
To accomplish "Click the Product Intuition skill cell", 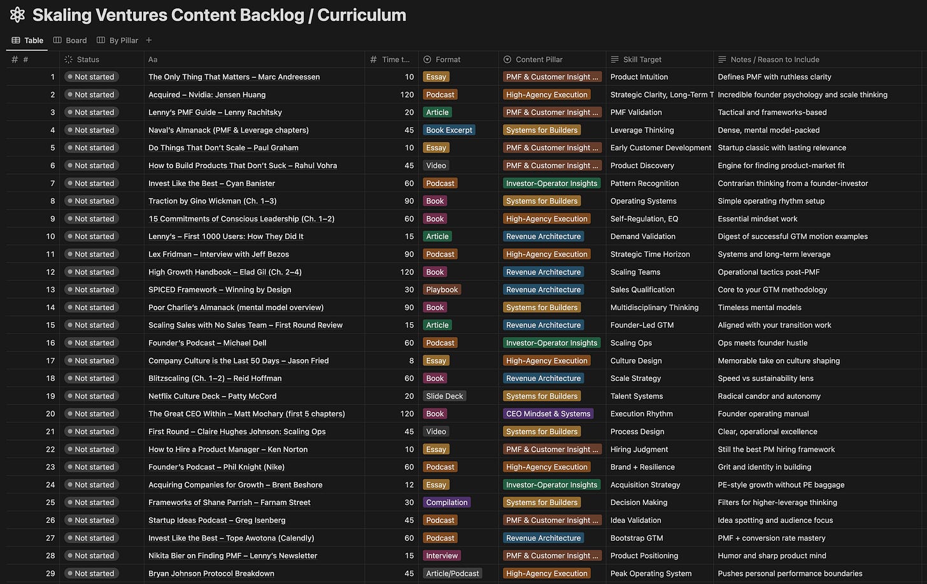I will click(x=639, y=77).
